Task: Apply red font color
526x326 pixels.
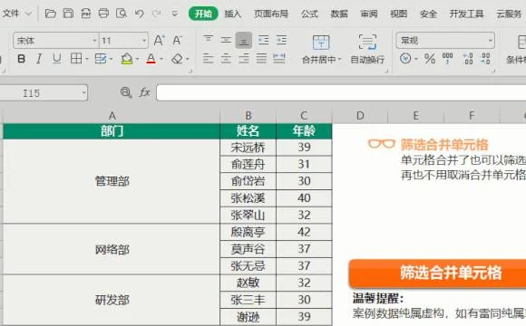Action: pyautogui.click(x=151, y=59)
